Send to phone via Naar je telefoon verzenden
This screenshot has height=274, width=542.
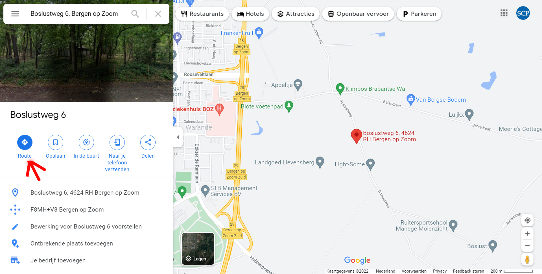[x=117, y=142]
